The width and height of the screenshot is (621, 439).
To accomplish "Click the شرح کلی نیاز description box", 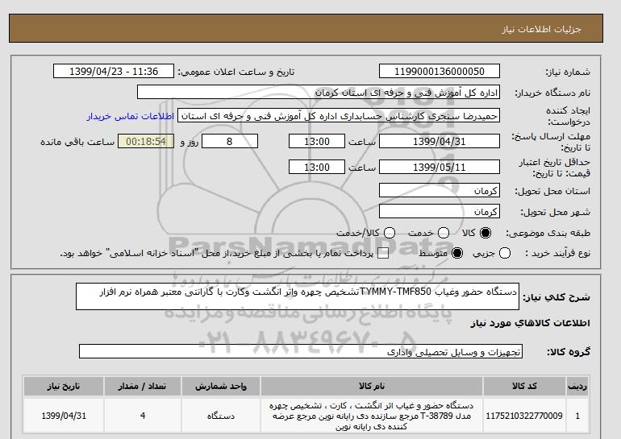I will 298,296.
